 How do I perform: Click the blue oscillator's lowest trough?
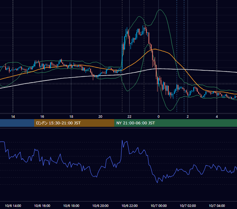pyautogui.click(x=157, y=183)
